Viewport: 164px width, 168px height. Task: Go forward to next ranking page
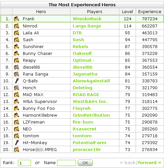pos(150,163)
